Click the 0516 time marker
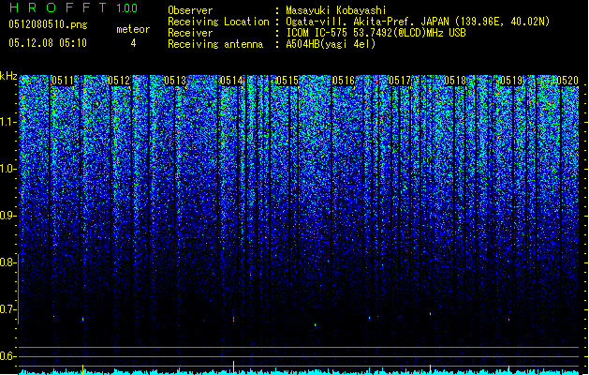This screenshot has width=589, height=375. click(x=344, y=81)
